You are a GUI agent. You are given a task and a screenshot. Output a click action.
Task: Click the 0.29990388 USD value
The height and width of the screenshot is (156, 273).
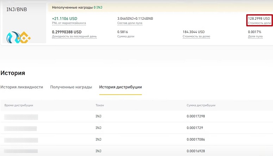[67, 32]
